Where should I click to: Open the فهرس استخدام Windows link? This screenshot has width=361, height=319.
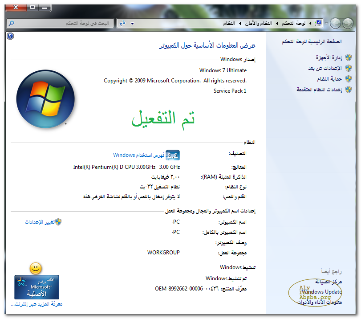138,155
